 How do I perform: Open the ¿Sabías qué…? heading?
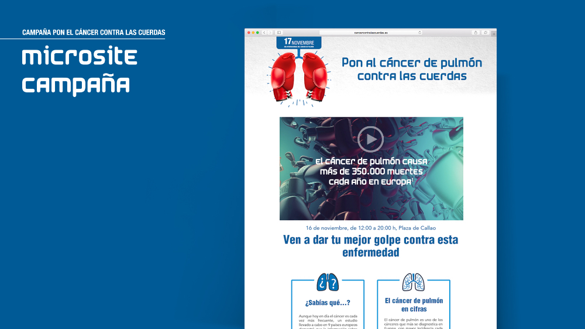(328, 303)
